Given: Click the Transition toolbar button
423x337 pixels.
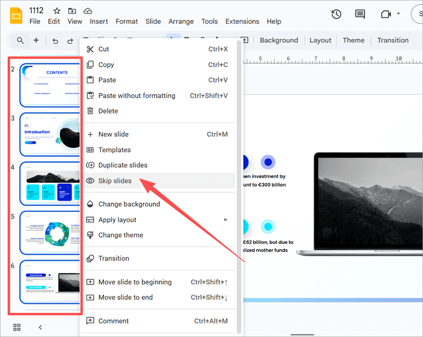Looking at the screenshot, I should [393, 40].
